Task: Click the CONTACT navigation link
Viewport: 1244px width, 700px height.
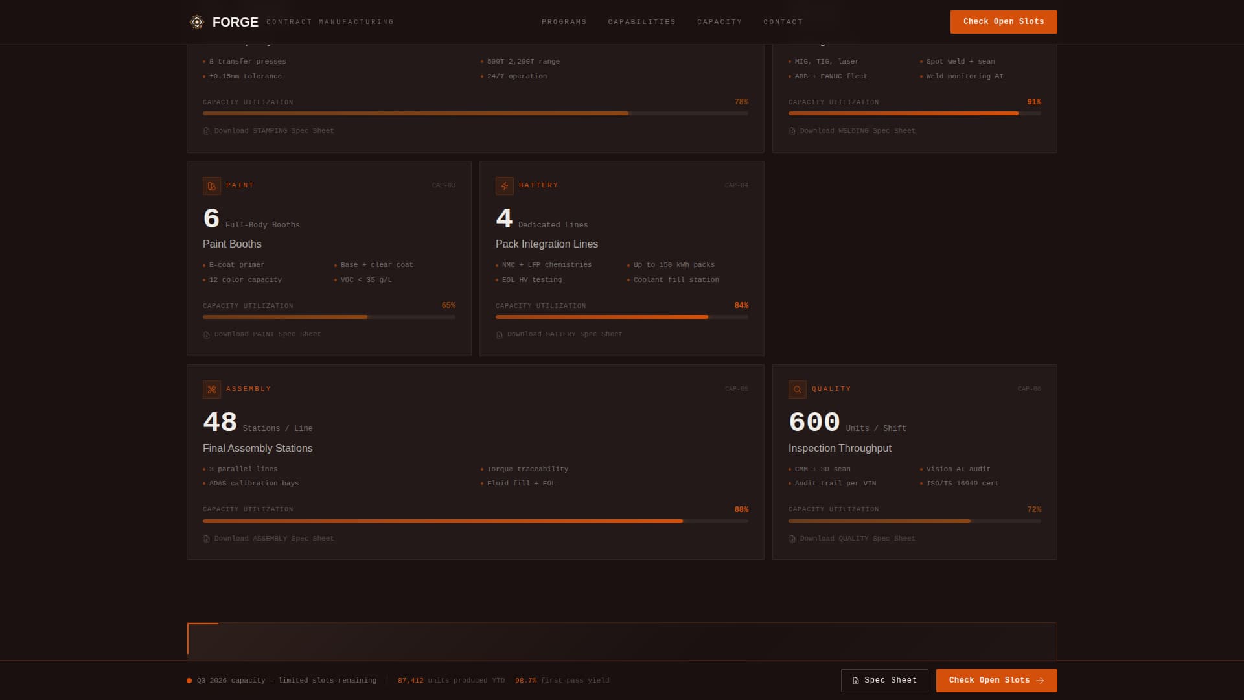Action: tap(783, 21)
